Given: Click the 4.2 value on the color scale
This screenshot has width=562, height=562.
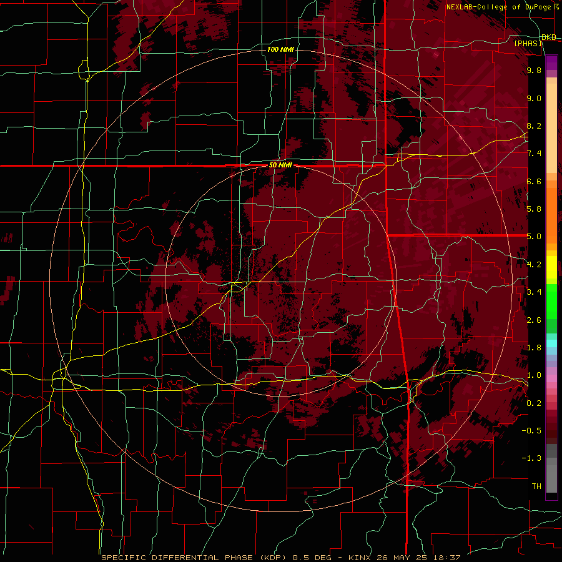Looking at the screenshot, I should click(534, 265).
